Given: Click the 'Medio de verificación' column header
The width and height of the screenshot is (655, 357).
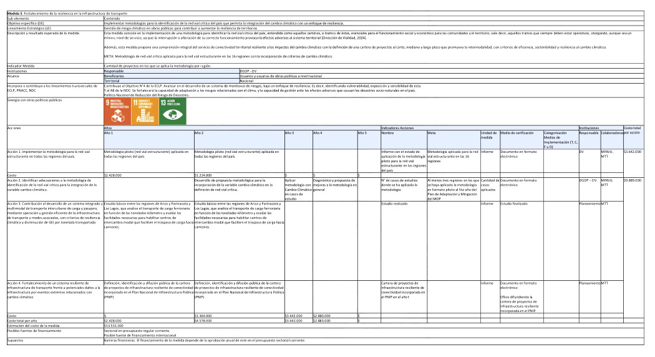Looking at the screenshot, I should [517, 134].
